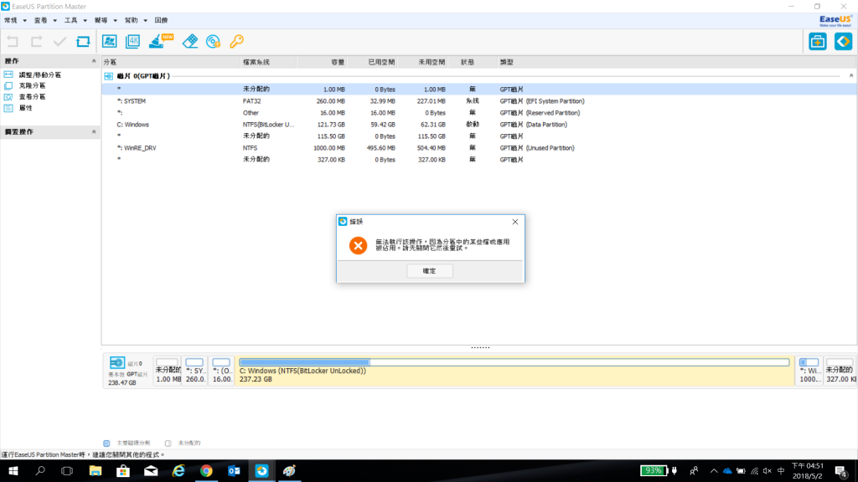This screenshot has width=858, height=482.
Task: Click the taskbar clock showing 04:51
Action: [807, 470]
